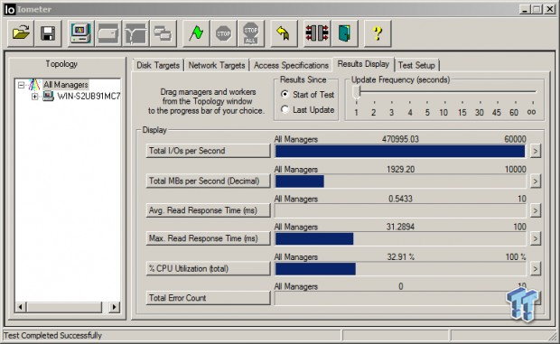Click the Total MBs per Second progress bar
The width and height of the screenshot is (560, 344).
400,181
